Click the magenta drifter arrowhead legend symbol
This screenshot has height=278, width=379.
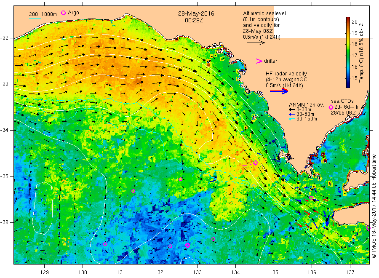(259, 61)
